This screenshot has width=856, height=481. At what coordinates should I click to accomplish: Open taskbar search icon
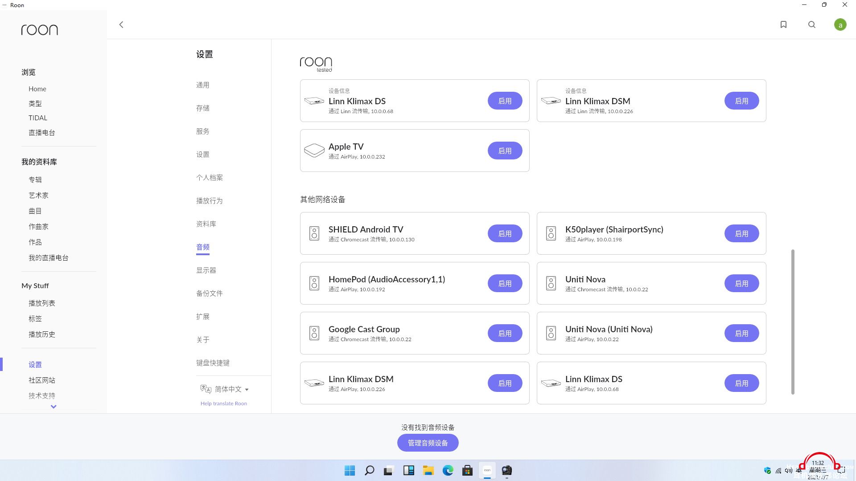[370, 470]
